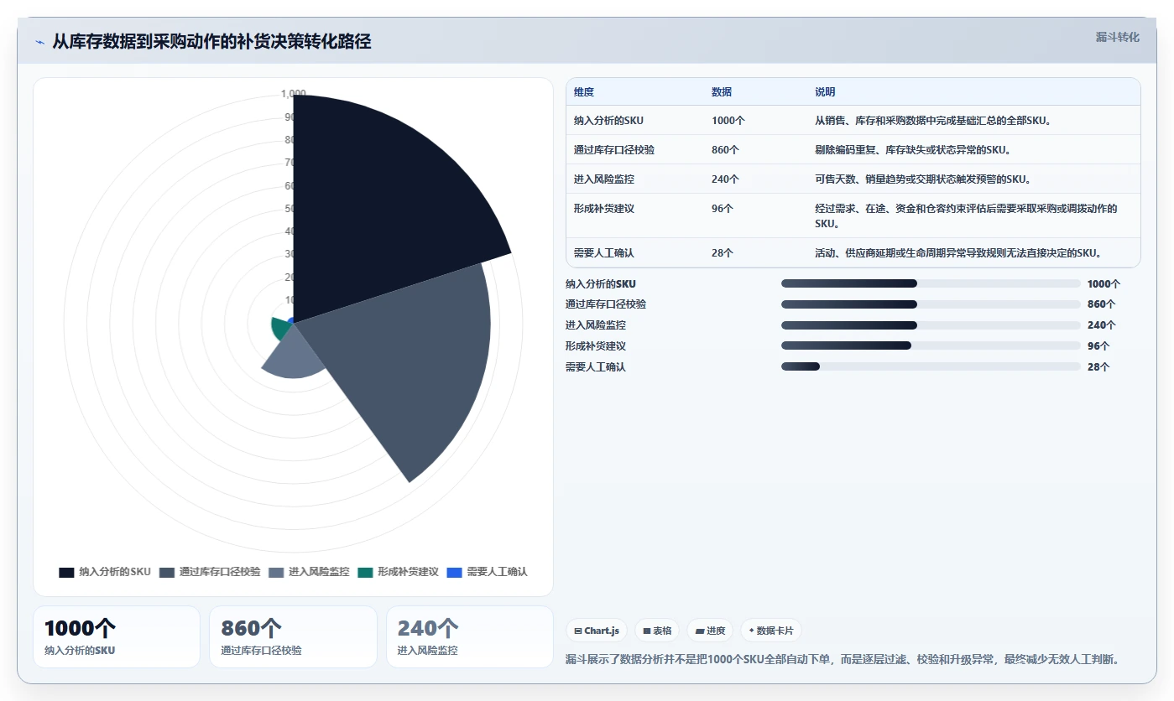Select the Chart.js chip
Viewport: 1174px width, 701px height.
pos(597,631)
